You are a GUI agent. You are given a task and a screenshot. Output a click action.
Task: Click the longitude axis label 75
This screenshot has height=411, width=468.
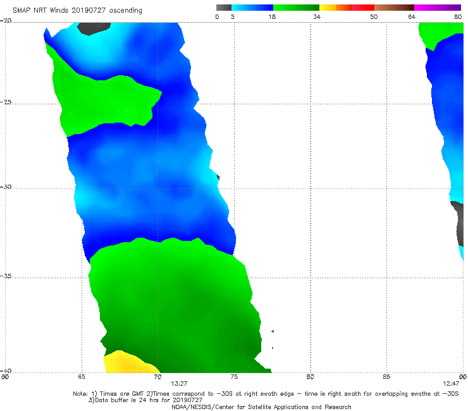click(x=234, y=377)
